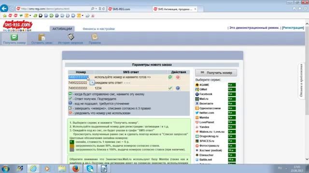Close the SMS Активация browser tab
309x173 pixels.
[195, 9]
